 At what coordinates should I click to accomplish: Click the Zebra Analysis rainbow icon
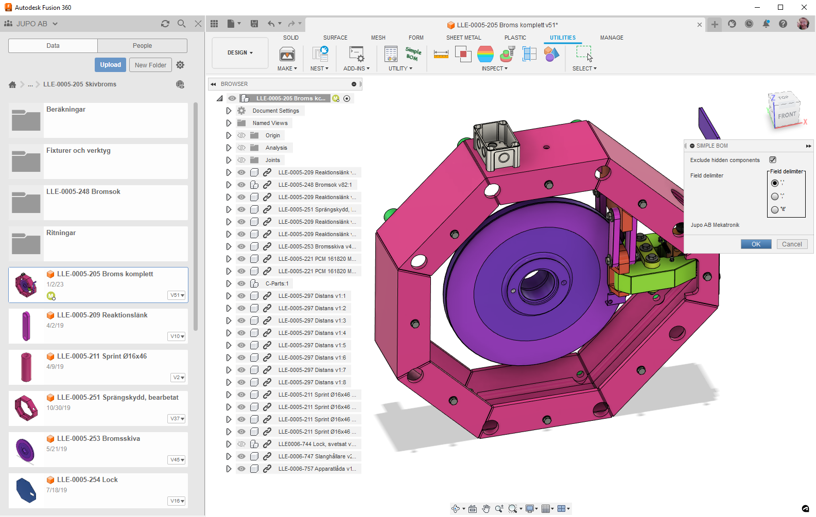tap(485, 54)
